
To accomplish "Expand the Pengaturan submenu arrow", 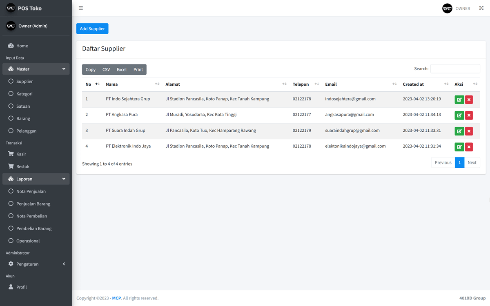I will coord(64,264).
